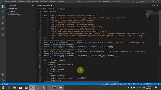The width and height of the screenshot is (161, 90).
Task: Open the Windows action center notifications
Action: (157, 88)
